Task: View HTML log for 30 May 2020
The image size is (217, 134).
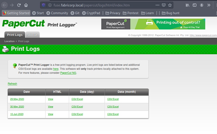Action: click(x=50, y=107)
